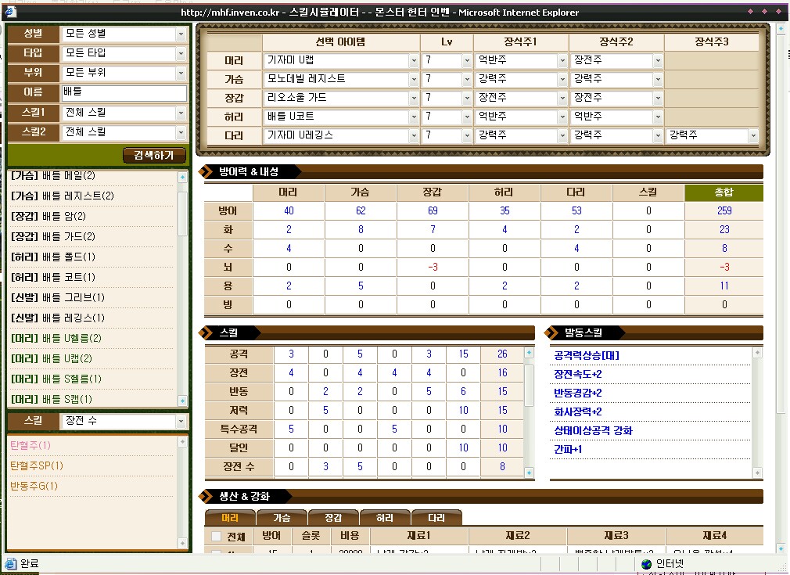This screenshot has height=575, width=790.
Task: Click the down arrow of 발동스킬 list scrollbar
Action: (756, 473)
